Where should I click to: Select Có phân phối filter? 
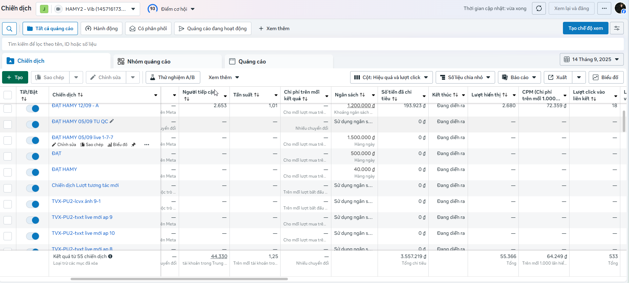pos(148,28)
